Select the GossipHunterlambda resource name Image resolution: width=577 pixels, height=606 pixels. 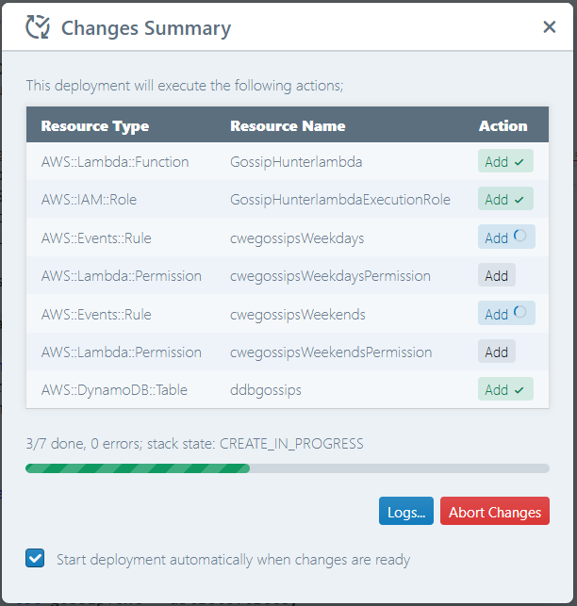pos(296,162)
